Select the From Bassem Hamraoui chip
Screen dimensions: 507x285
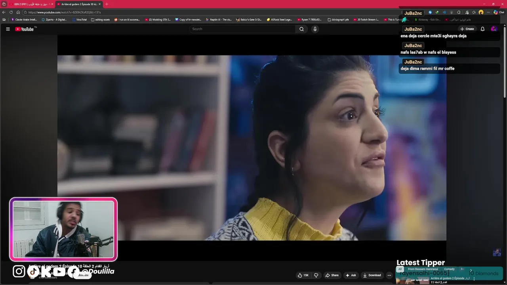(x=423, y=269)
